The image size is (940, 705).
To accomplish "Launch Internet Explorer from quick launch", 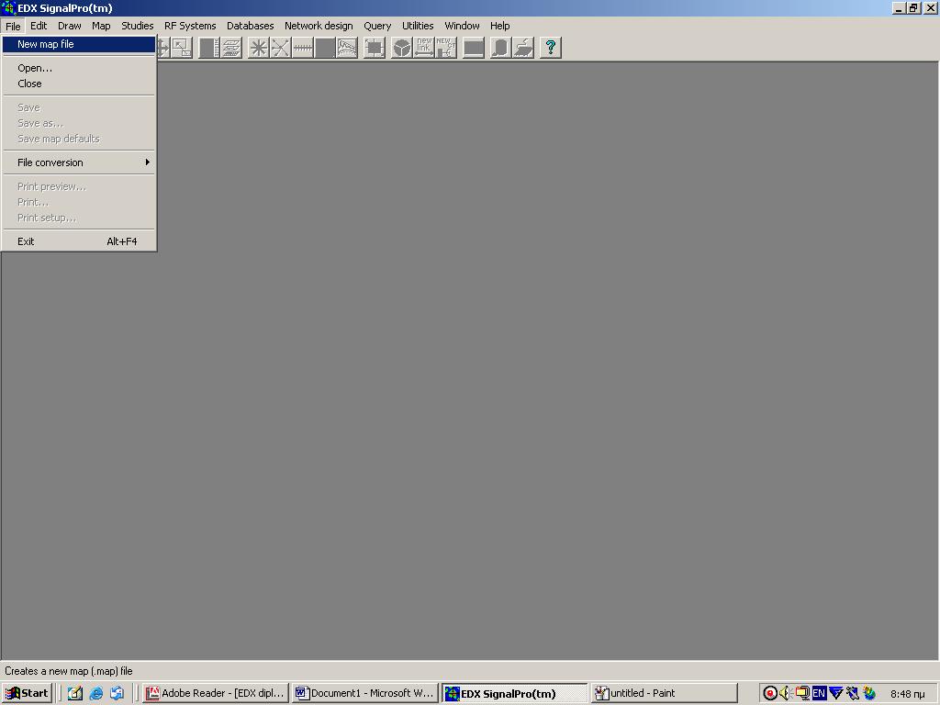I will tap(95, 693).
